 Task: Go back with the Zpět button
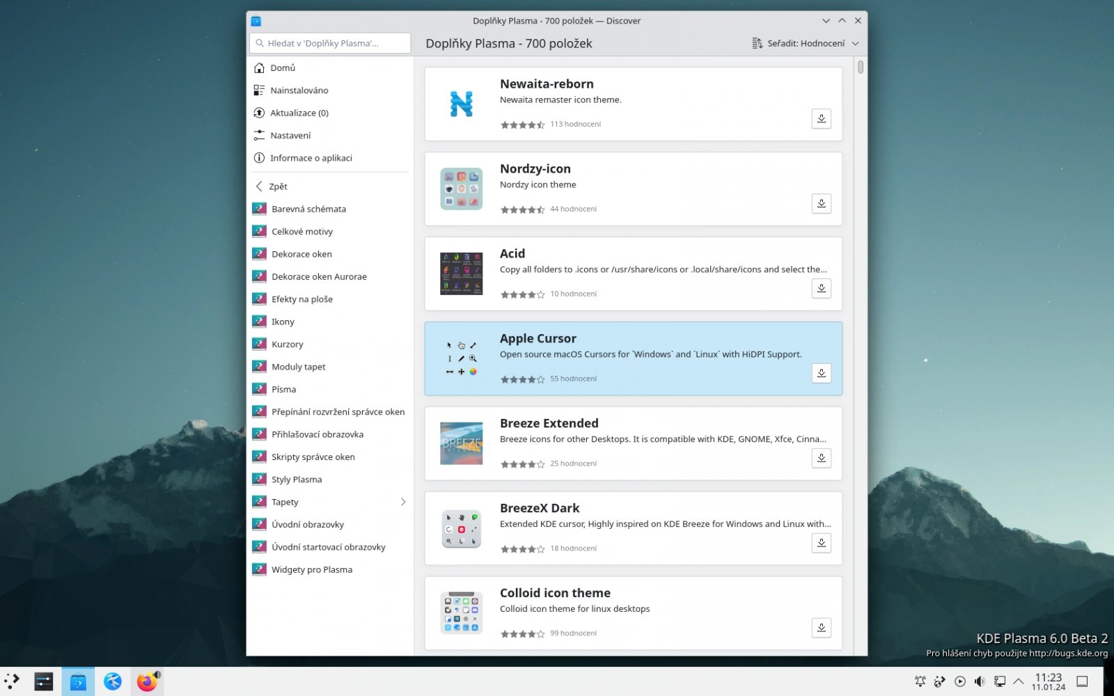pos(330,187)
